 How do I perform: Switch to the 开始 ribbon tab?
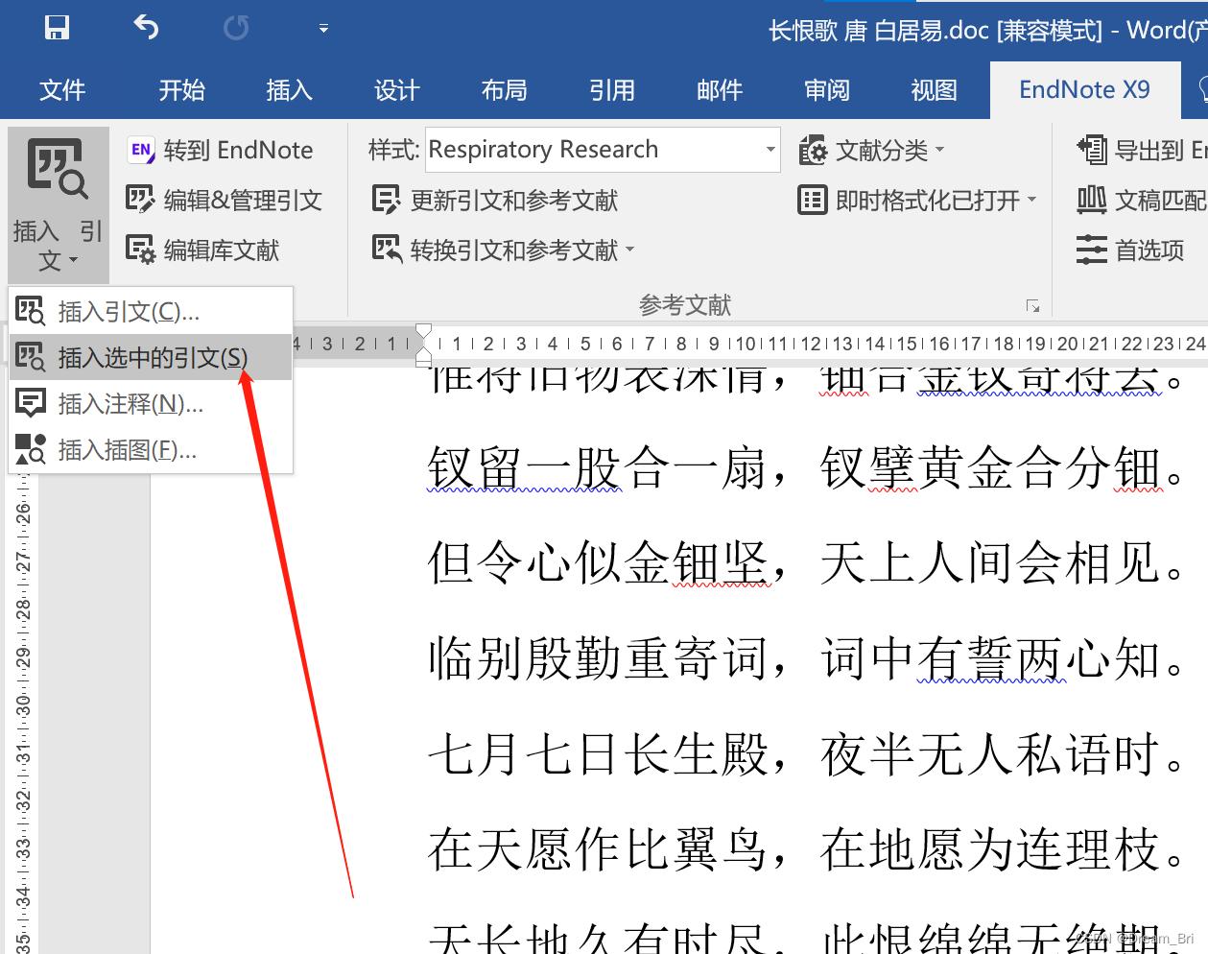(x=182, y=90)
